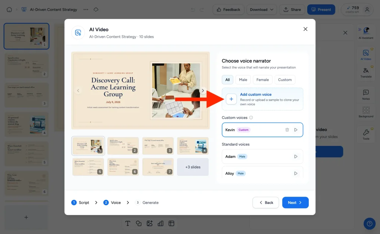The image size is (380, 234).
Task: Click the AI image tool in bottom toolbar
Action: click(150, 223)
